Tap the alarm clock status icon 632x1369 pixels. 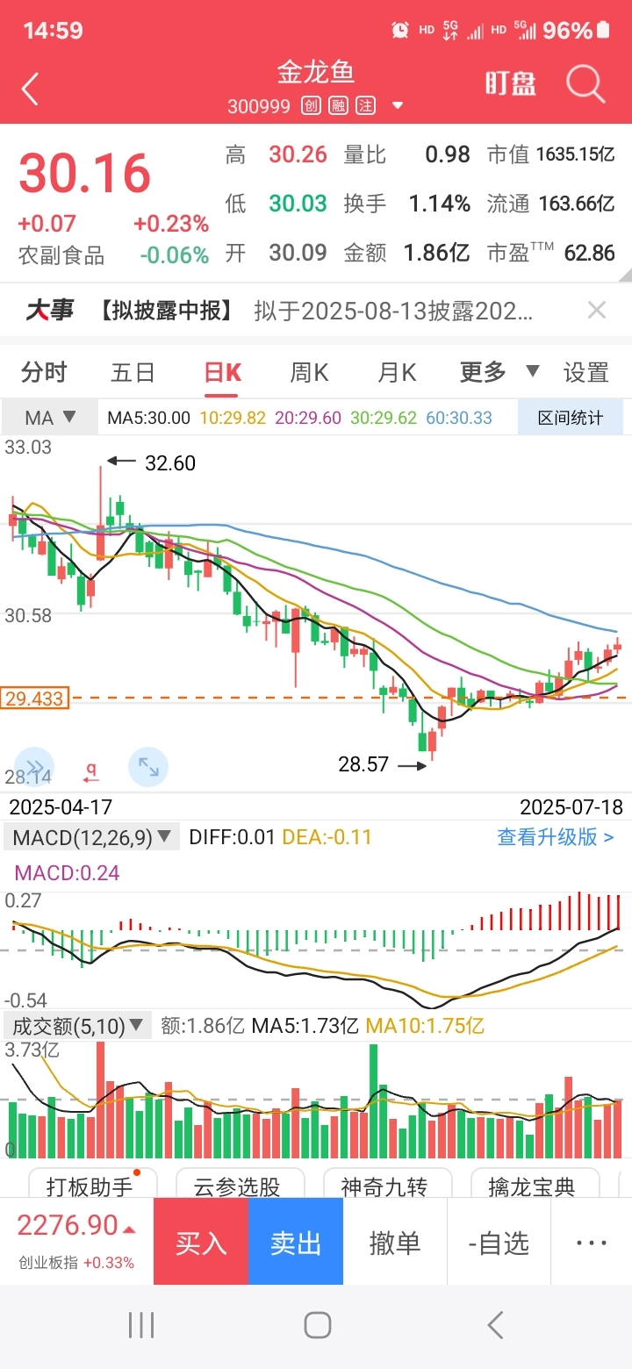(x=400, y=31)
